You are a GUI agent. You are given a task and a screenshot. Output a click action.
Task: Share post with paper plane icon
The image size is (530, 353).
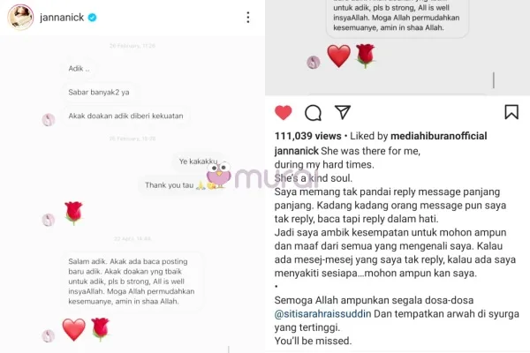click(x=343, y=112)
